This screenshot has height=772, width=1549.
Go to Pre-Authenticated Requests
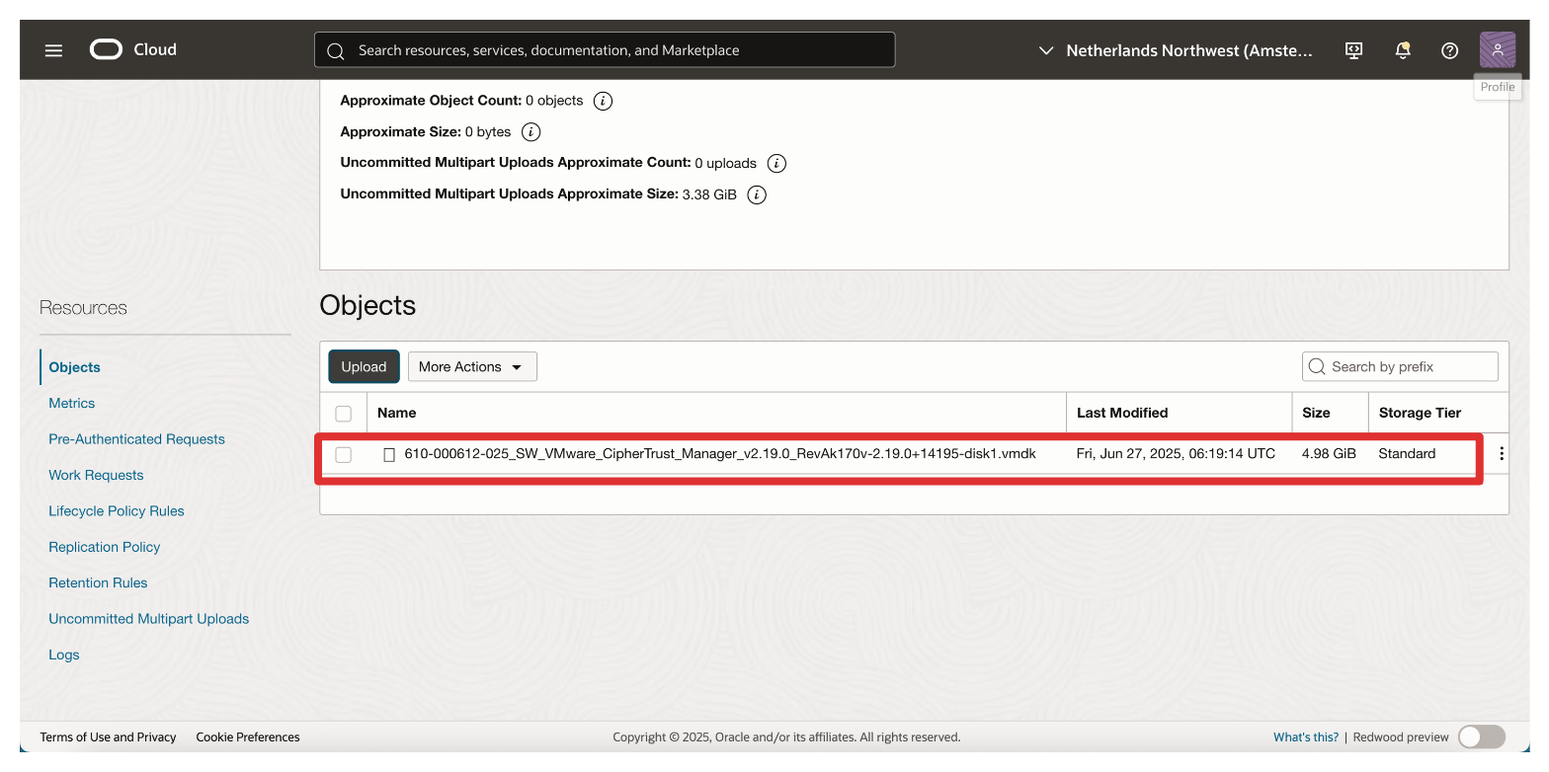tap(136, 439)
